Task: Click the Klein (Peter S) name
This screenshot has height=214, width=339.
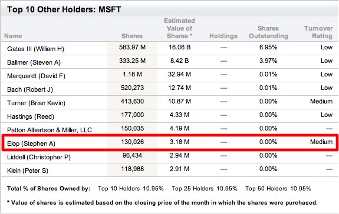Action: click(x=28, y=170)
